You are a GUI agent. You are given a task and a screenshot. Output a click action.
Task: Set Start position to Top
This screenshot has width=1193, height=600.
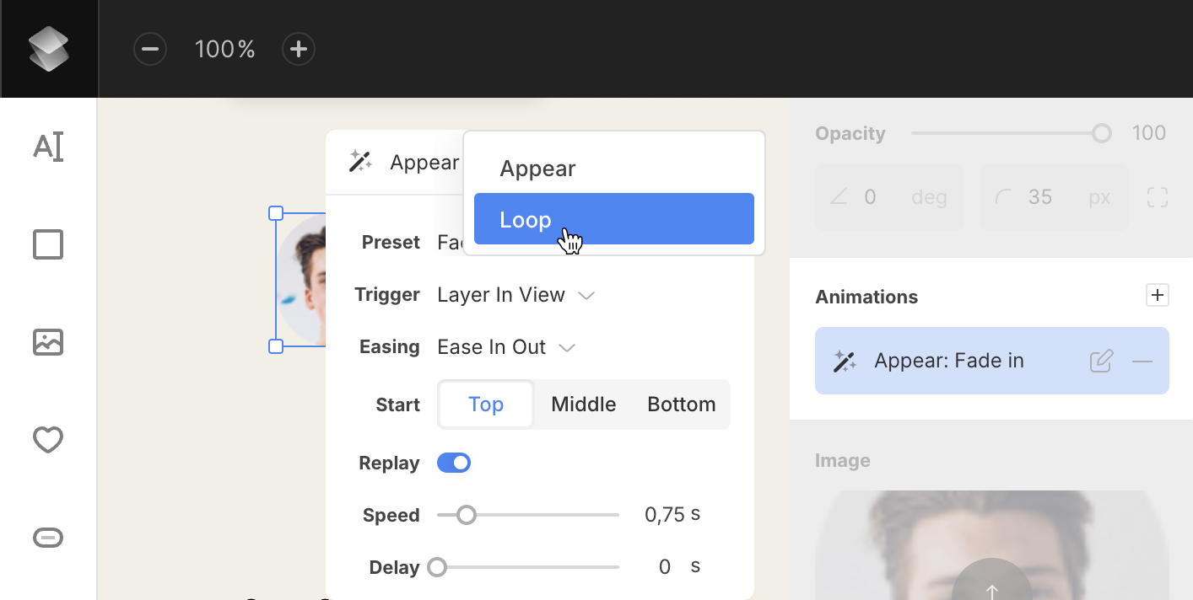click(x=486, y=404)
